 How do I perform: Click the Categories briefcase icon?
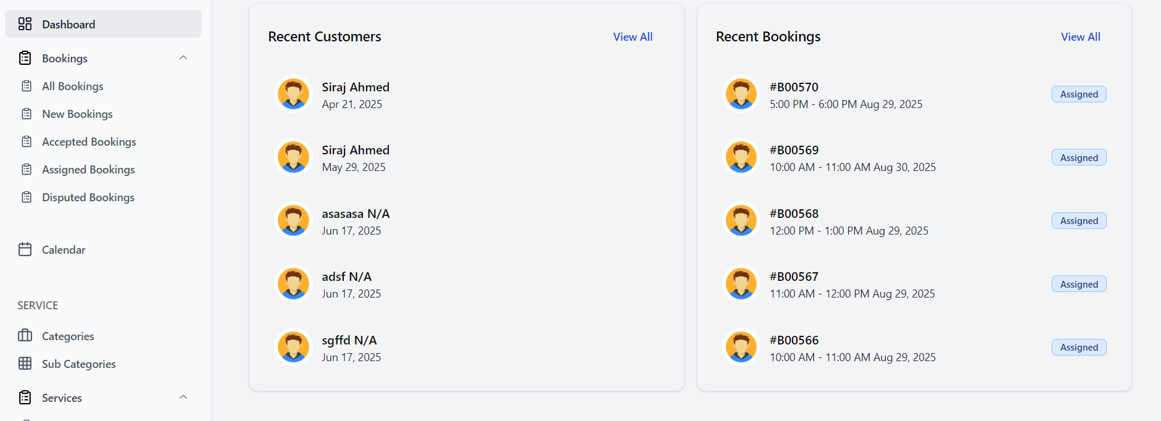point(25,336)
